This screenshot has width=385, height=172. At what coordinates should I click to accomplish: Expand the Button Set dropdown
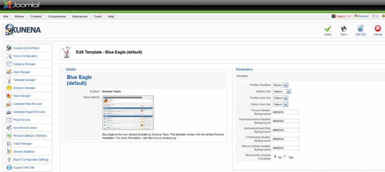pyautogui.click(x=282, y=91)
